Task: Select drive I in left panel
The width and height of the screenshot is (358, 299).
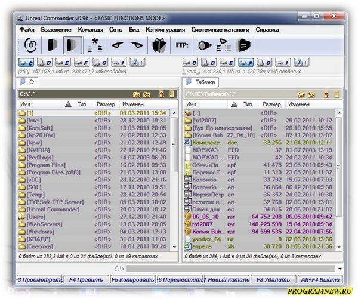Action: pos(119,63)
